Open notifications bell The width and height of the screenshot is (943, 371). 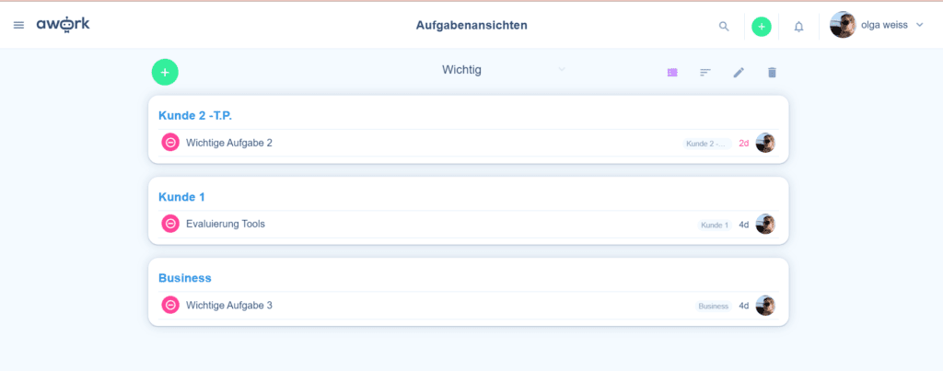pyautogui.click(x=798, y=26)
